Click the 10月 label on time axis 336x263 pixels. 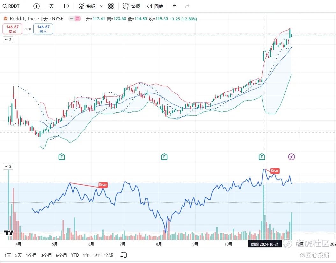(229, 244)
